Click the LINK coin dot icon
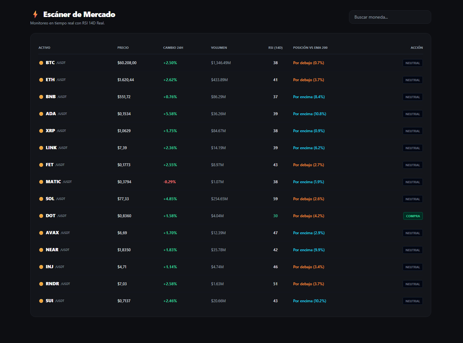 [41, 148]
